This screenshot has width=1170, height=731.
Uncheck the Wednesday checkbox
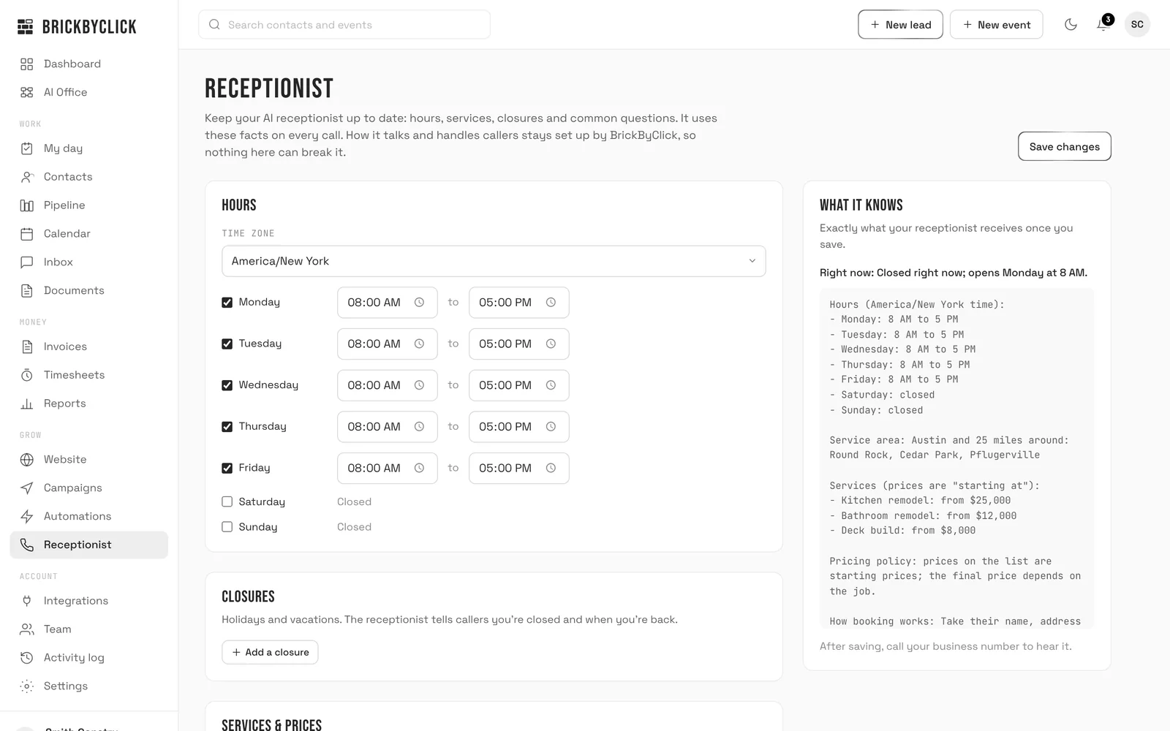pos(227,385)
